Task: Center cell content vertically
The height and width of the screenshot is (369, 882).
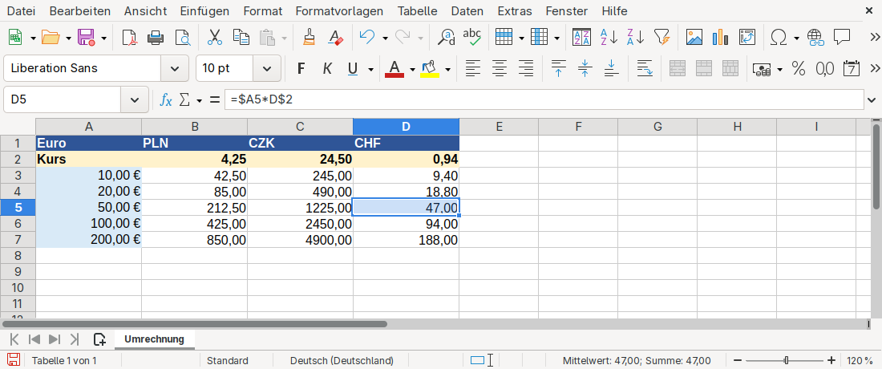Action: click(585, 69)
